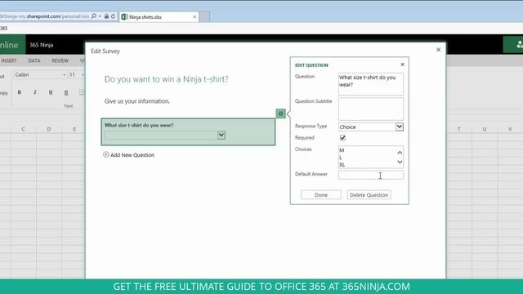Image resolution: width=523 pixels, height=294 pixels.
Task: Open address bar search dropdown arrow
Action: tap(100, 16)
